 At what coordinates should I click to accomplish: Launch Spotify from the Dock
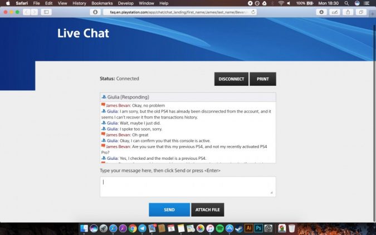pos(219,228)
